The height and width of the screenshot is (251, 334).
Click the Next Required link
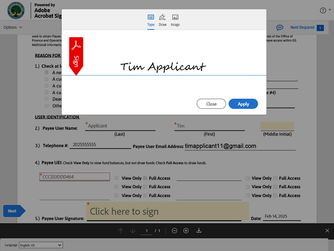302,27
